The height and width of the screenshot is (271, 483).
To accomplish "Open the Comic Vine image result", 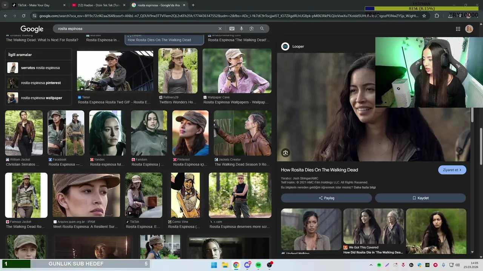I will coord(185,195).
